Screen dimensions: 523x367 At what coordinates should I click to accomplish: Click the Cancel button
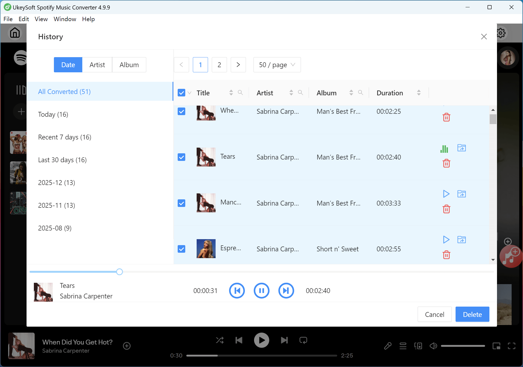coord(434,314)
